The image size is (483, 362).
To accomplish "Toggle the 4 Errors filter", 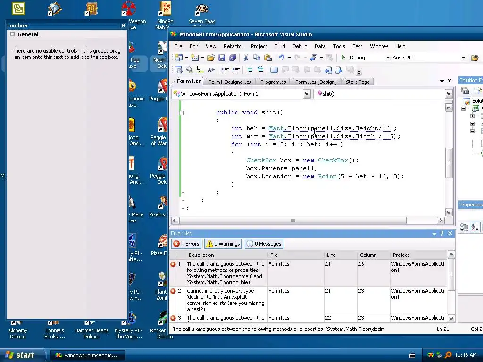I will tap(186, 244).
